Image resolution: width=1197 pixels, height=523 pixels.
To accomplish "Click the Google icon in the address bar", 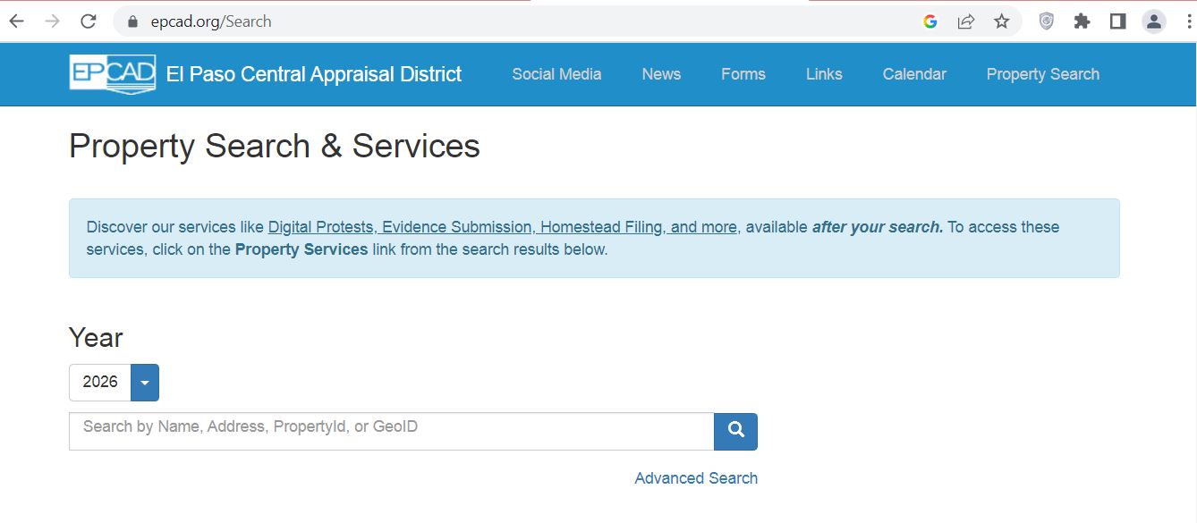I will point(930,21).
